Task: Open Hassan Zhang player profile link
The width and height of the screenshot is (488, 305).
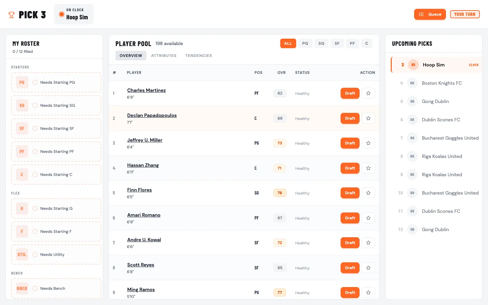Action: tap(143, 165)
